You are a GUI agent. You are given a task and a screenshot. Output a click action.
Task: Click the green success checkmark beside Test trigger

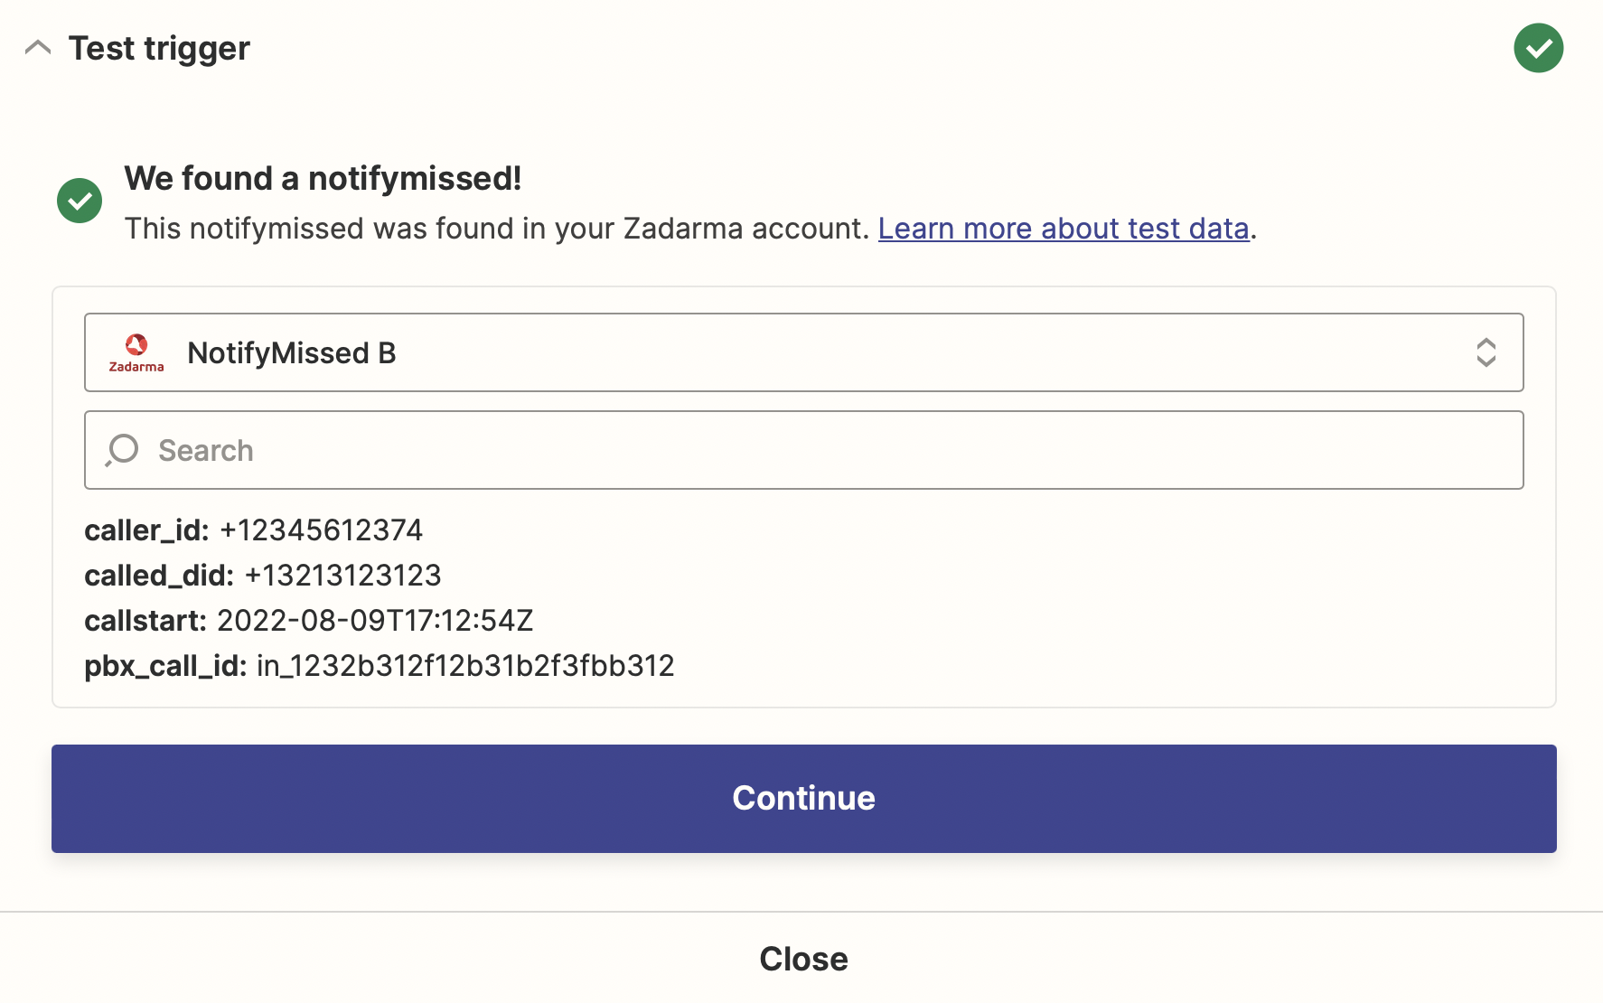[1538, 48]
